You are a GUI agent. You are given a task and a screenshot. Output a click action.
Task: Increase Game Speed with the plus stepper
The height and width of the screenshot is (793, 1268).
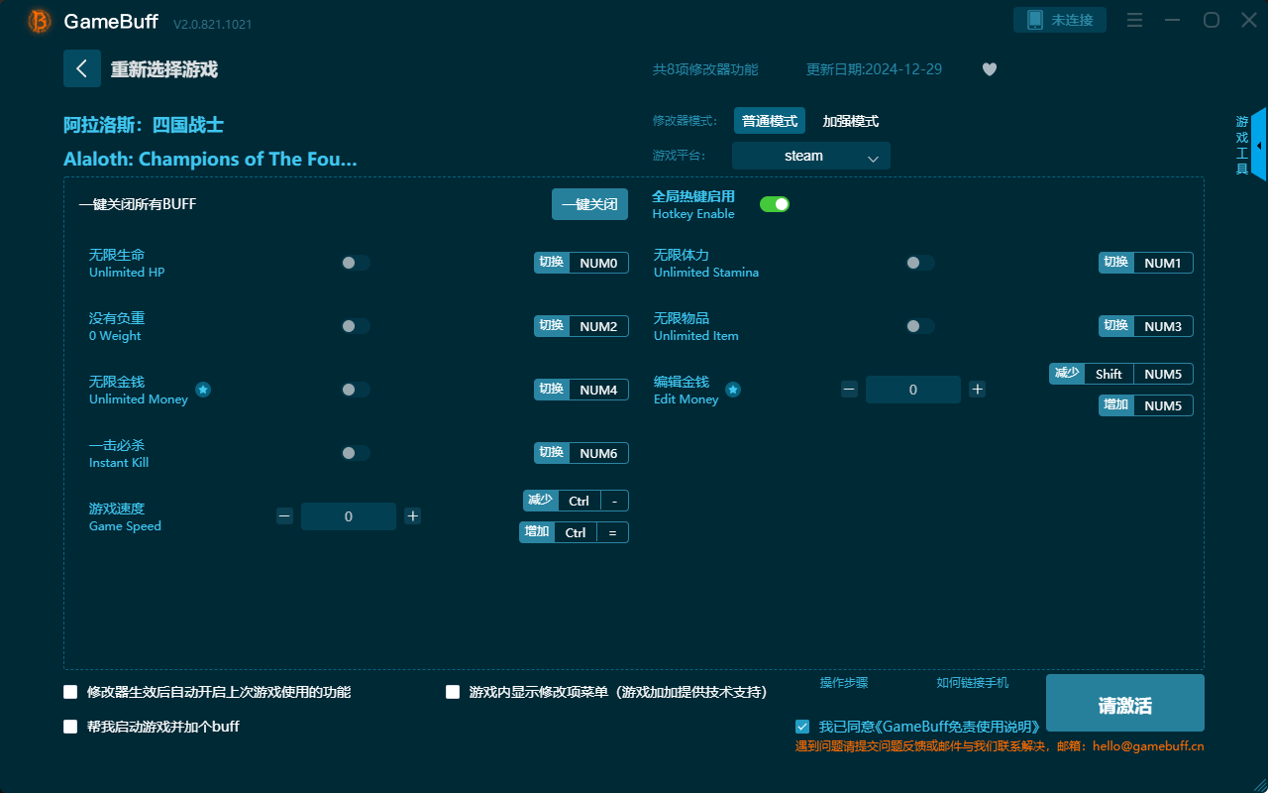[412, 515]
